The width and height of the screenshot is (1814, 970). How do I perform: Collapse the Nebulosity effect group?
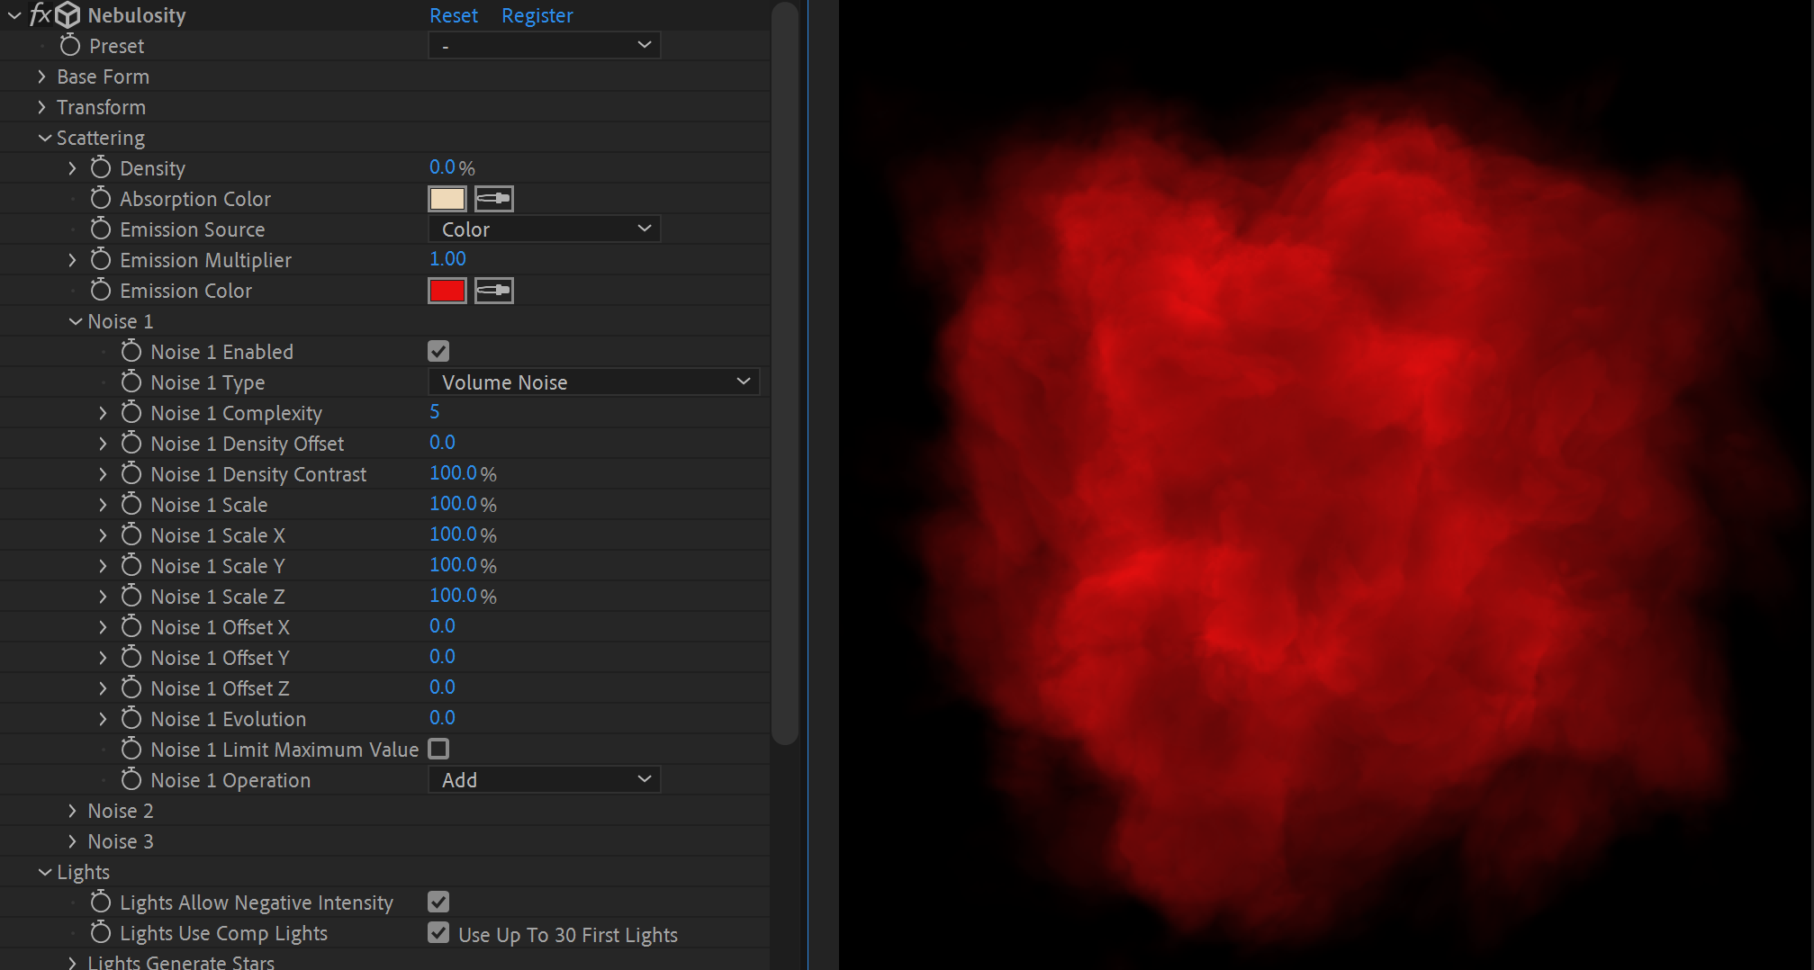point(14,15)
